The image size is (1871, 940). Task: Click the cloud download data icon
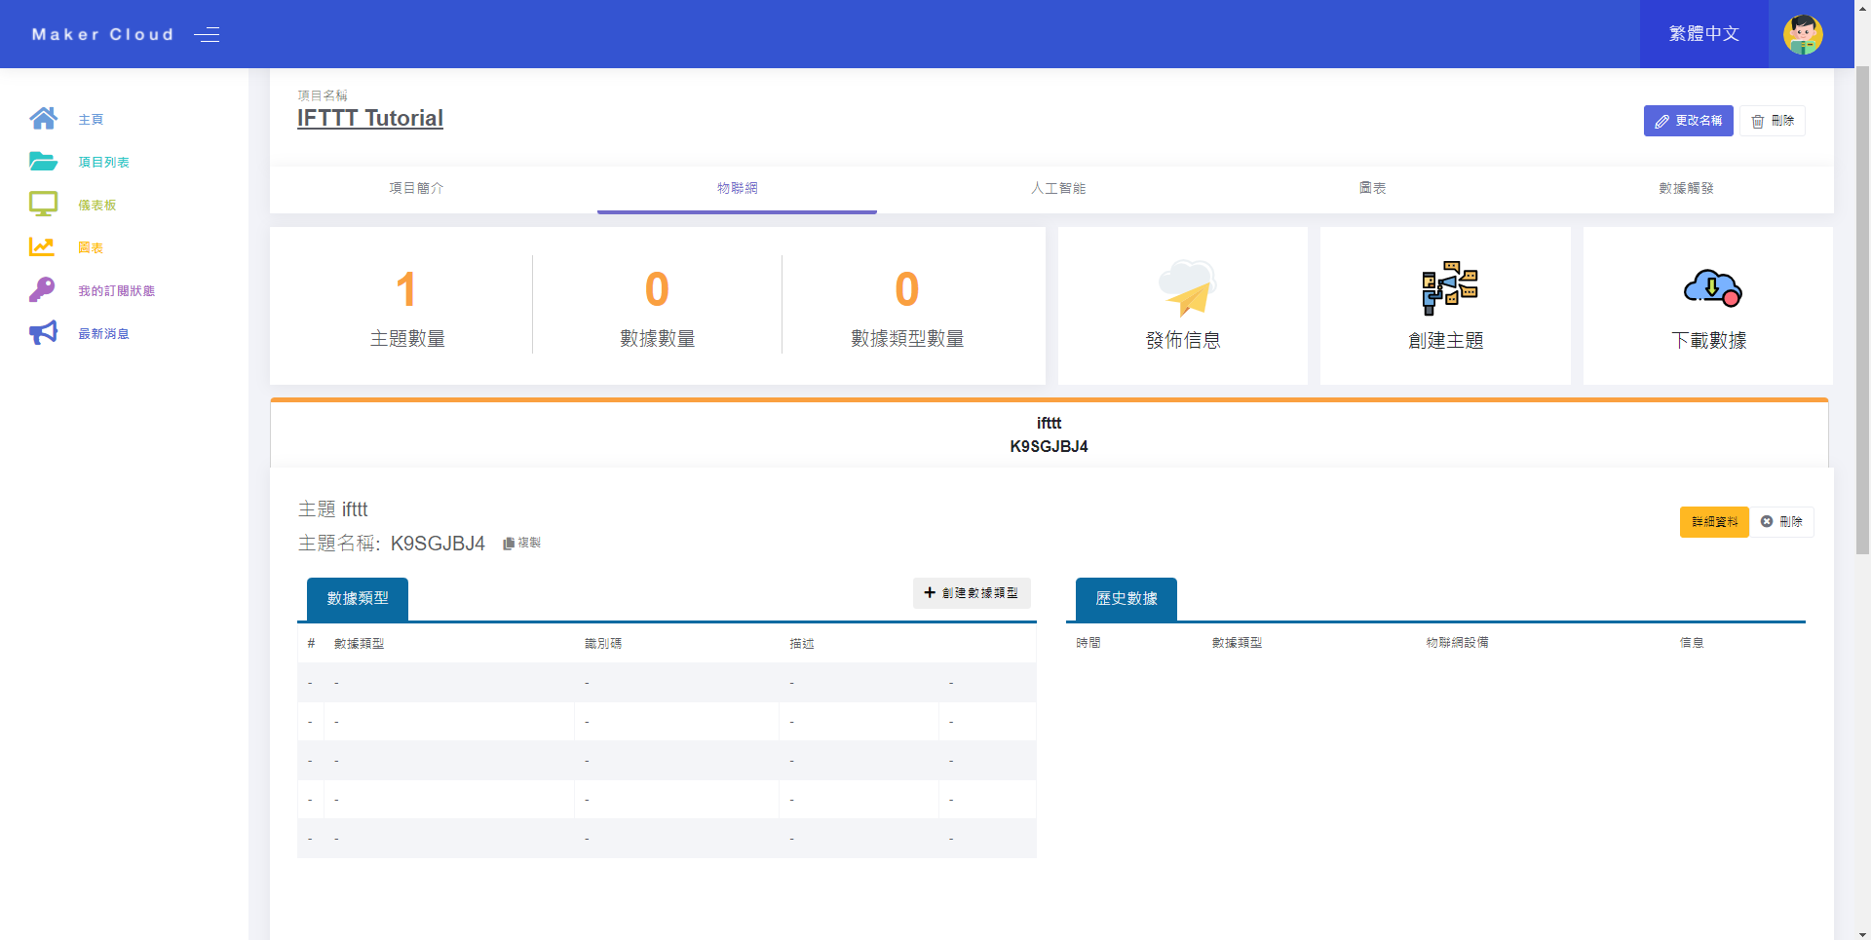point(1711,288)
